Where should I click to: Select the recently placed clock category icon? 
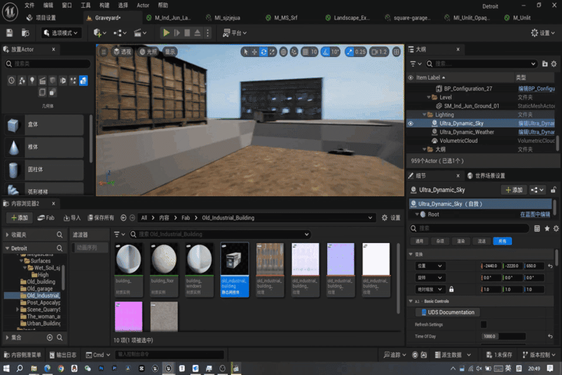(12, 81)
